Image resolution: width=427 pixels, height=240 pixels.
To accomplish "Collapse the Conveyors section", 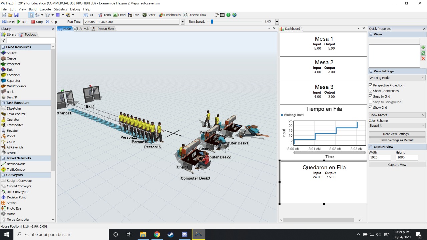I will tap(3, 175).
